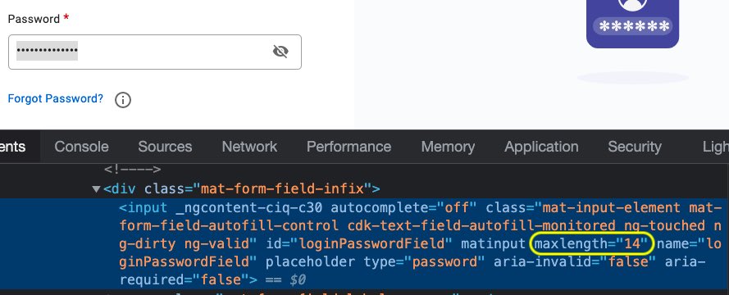Screen dimensions: 729x295
Task: Toggle password visibility eye icon
Action: pyautogui.click(x=280, y=52)
